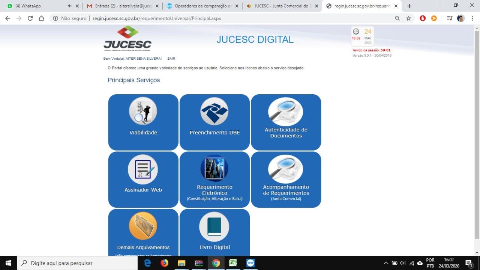
Task: Close the Gmail Entrada tab
Action: coord(157,6)
